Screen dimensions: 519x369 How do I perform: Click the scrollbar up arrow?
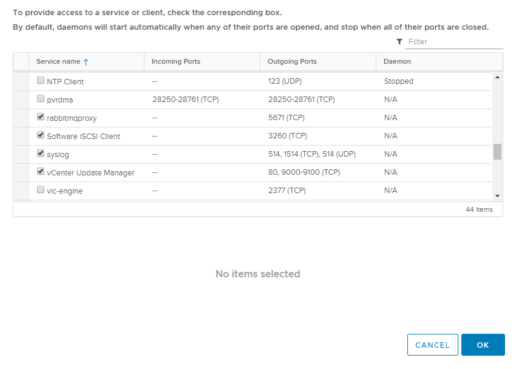[497, 77]
